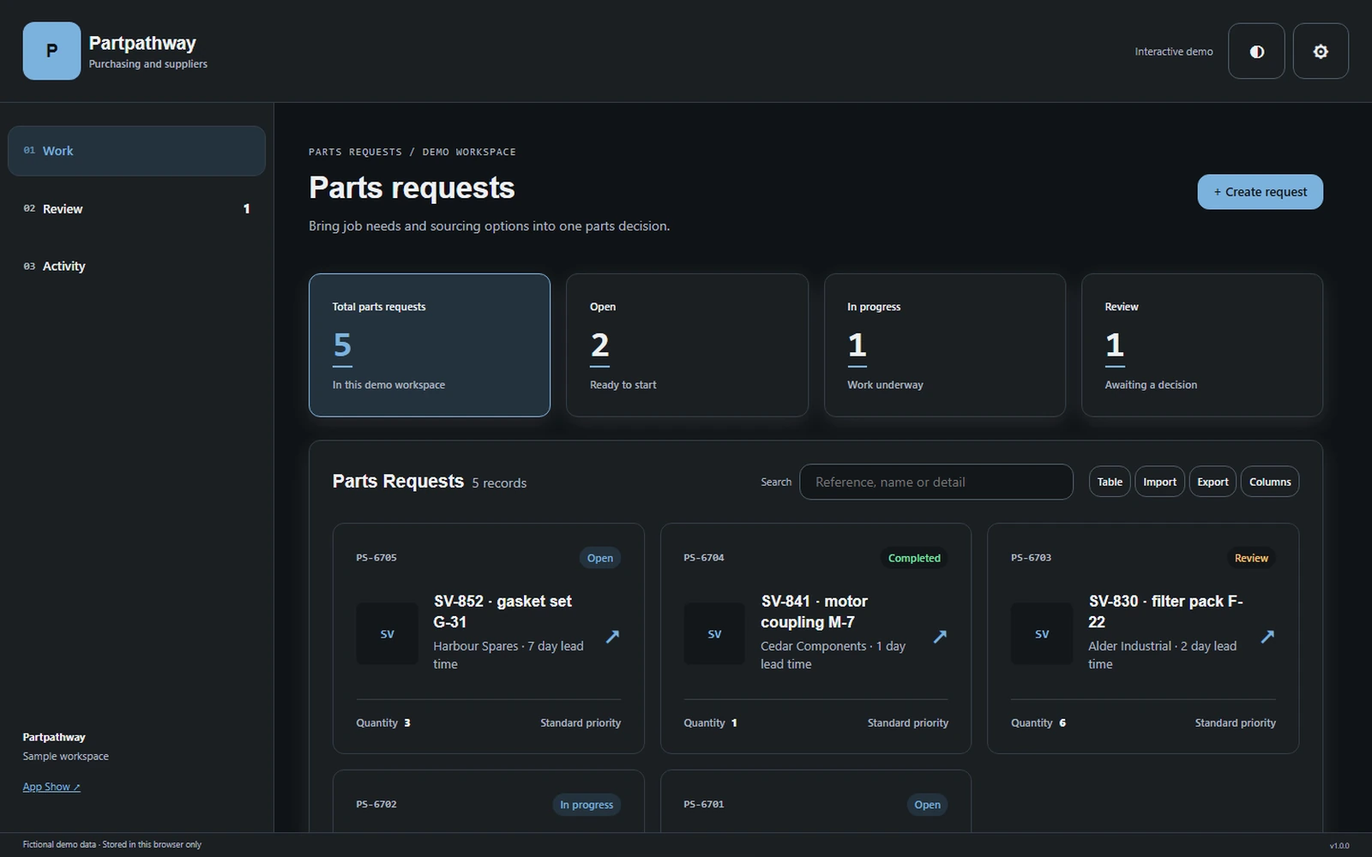1372x857 pixels.
Task: Click Standard priority on card PS-6703
Action: click(1236, 723)
